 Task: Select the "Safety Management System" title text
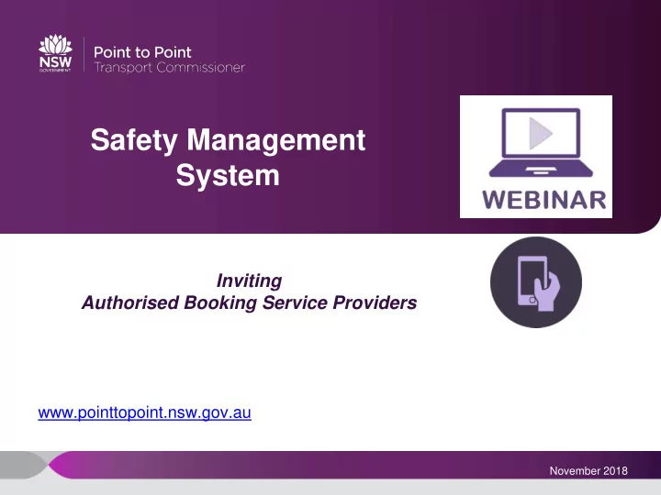coord(228,158)
